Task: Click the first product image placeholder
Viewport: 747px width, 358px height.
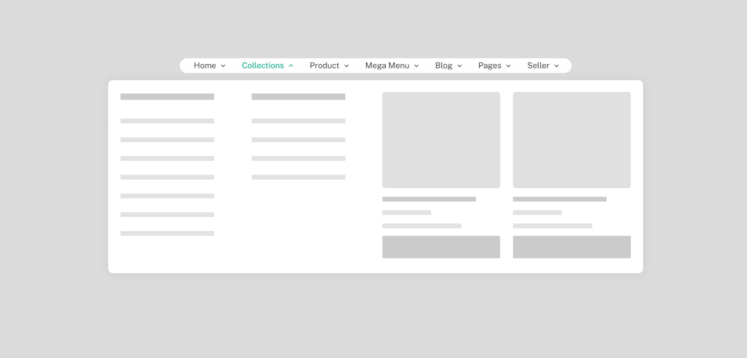Action: coord(441,140)
